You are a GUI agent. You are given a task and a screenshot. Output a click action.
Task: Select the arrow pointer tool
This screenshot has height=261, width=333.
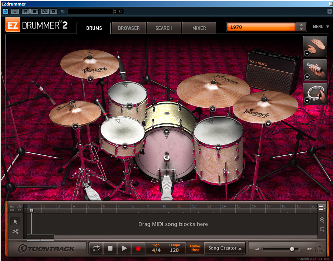point(15,221)
